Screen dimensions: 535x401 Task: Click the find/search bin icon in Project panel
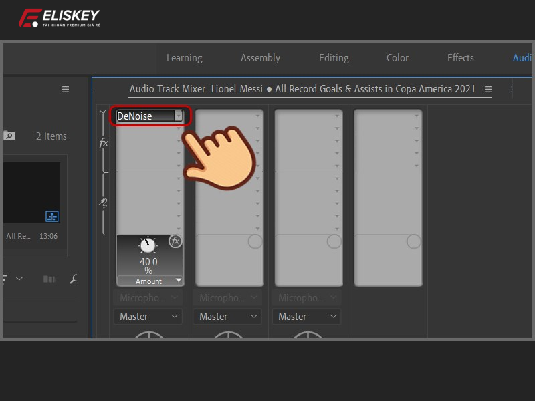coord(9,136)
